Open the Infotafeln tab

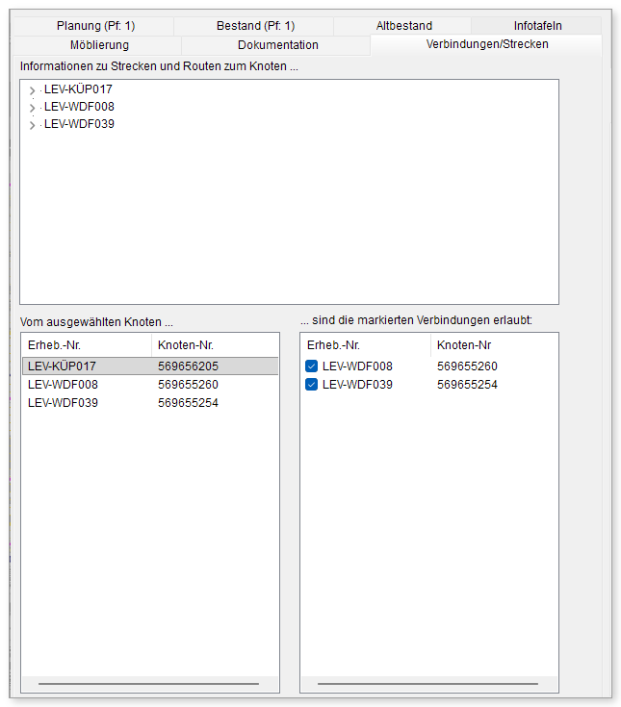tap(536, 26)
